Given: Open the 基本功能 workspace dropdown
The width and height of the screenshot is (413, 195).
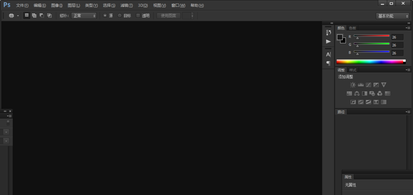Looking at the screenshot, I should [392, 16].
